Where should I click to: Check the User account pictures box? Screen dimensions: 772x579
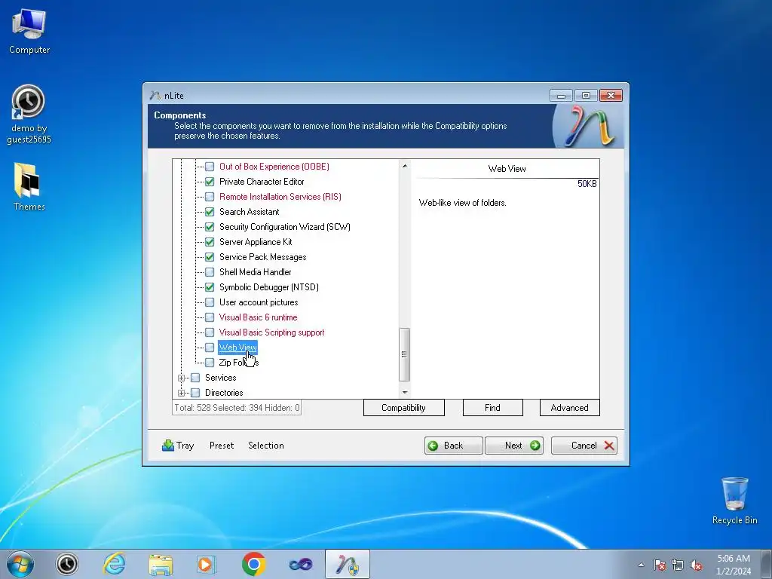tap(210, 302)
